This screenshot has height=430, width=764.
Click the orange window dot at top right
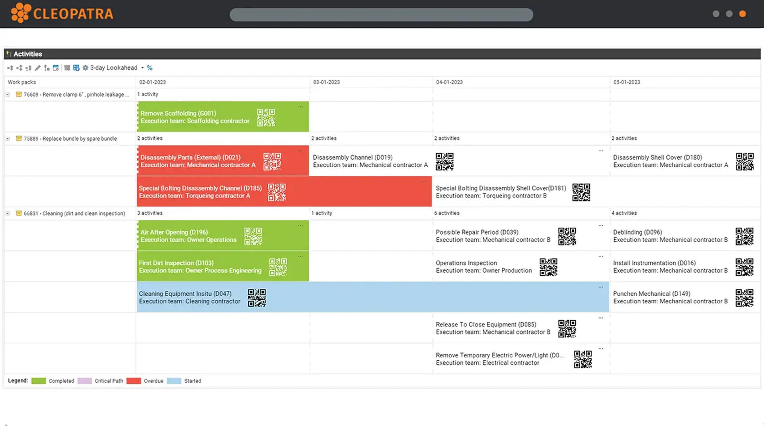pos(743,14)
